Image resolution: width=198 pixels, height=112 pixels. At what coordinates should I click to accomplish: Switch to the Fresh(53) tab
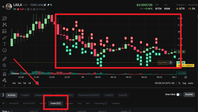[55, 103]
